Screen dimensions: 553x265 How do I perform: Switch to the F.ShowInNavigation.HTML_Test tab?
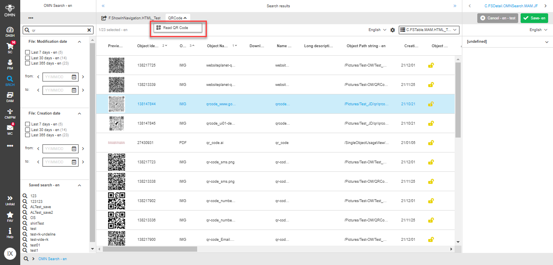click(x=134, y=18)
